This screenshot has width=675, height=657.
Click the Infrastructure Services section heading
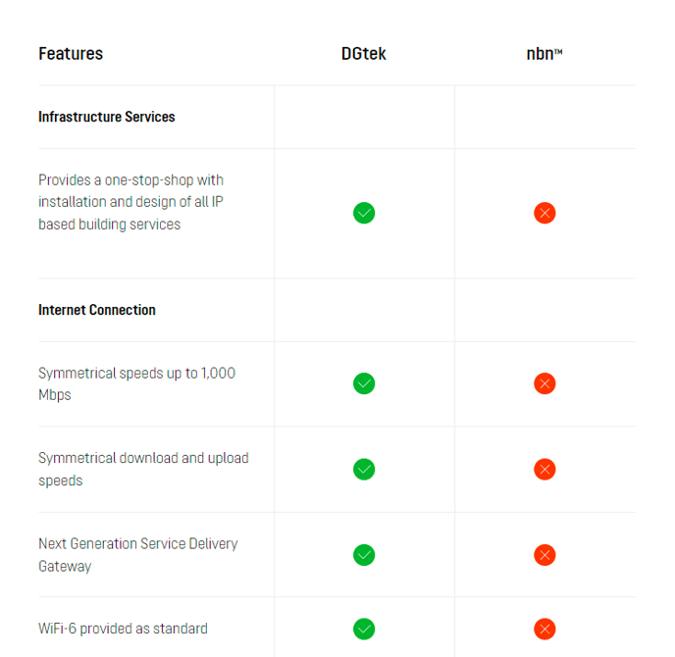107,117
